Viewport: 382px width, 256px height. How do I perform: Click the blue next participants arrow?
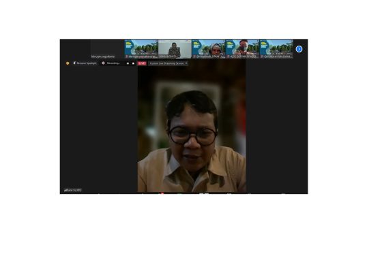pos(299,49)
